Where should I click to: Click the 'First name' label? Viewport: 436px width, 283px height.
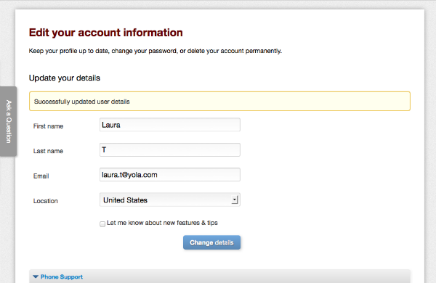pyautogui.click(x=48, y=126)
